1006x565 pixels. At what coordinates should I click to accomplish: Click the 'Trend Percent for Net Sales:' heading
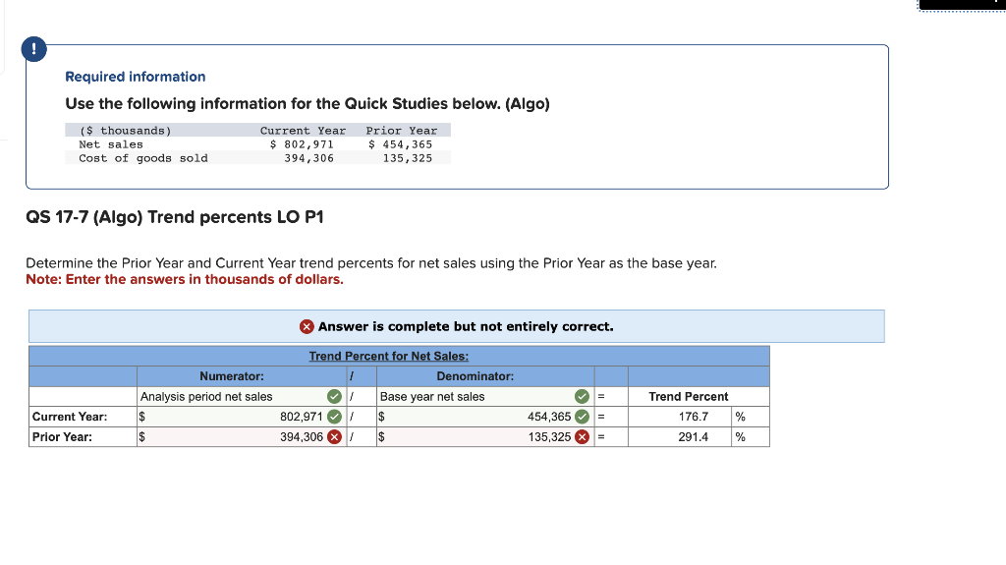tap(389, 357)
